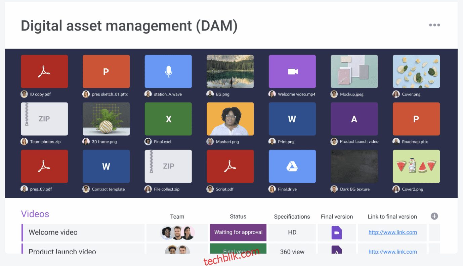This screenshot has height=266, width=463.
Task: Click the Mashari.png file name label
Action: tap(227, 142)
